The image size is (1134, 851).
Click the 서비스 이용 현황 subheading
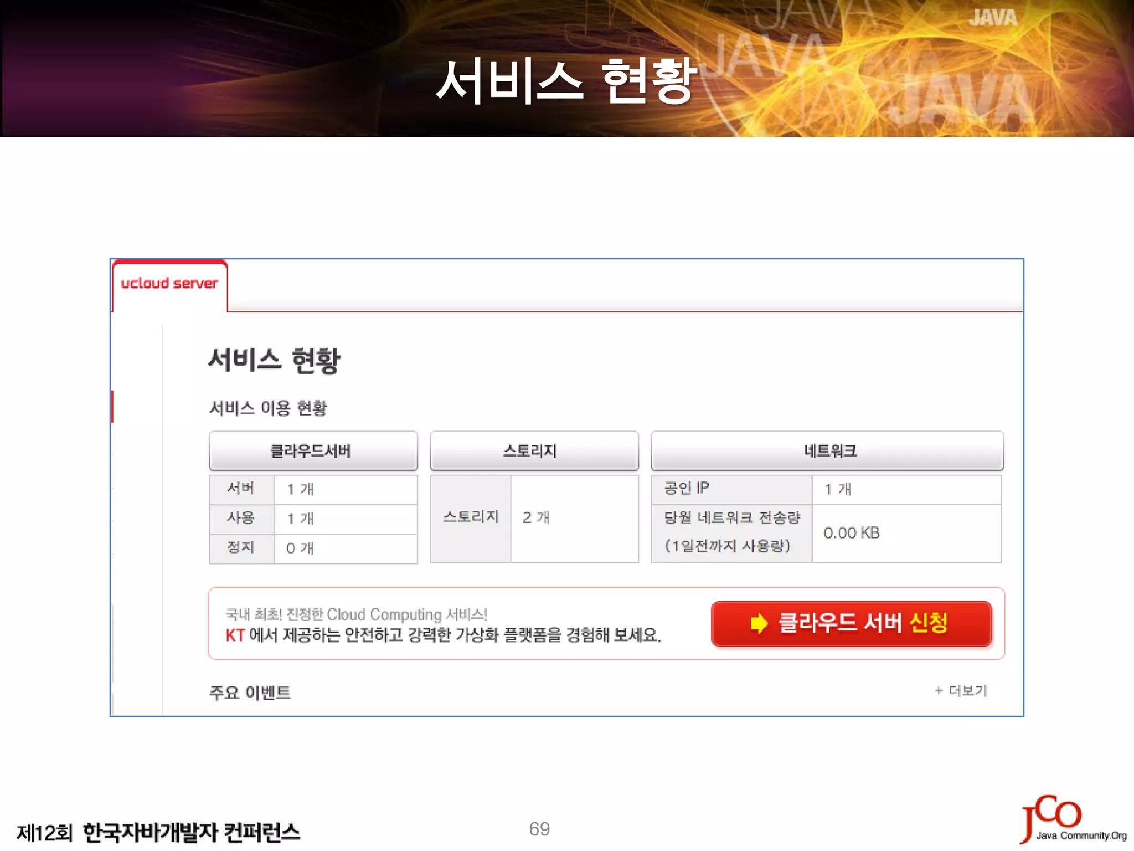(x=268, y=408)
